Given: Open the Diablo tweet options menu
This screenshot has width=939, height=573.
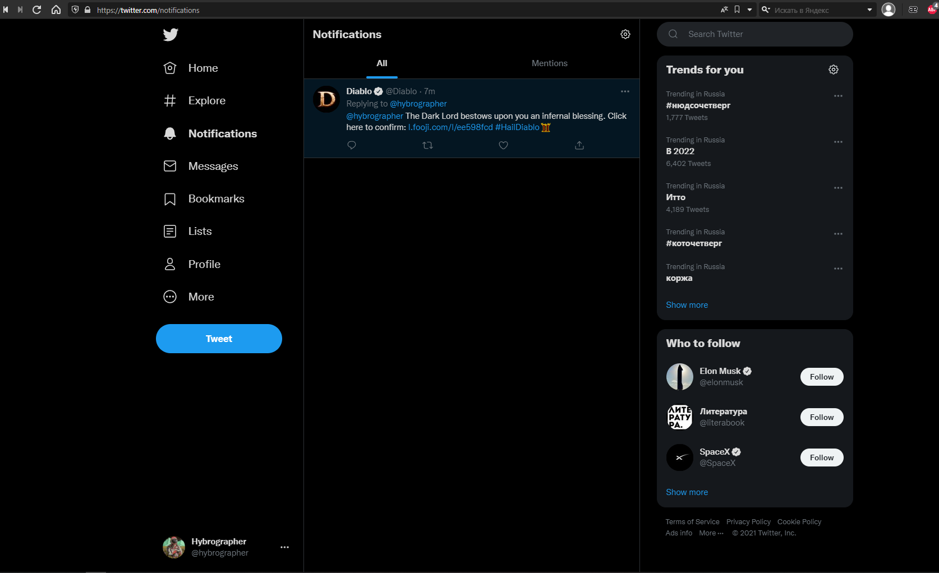Looking at the screenshot, I should click(625, 91).
